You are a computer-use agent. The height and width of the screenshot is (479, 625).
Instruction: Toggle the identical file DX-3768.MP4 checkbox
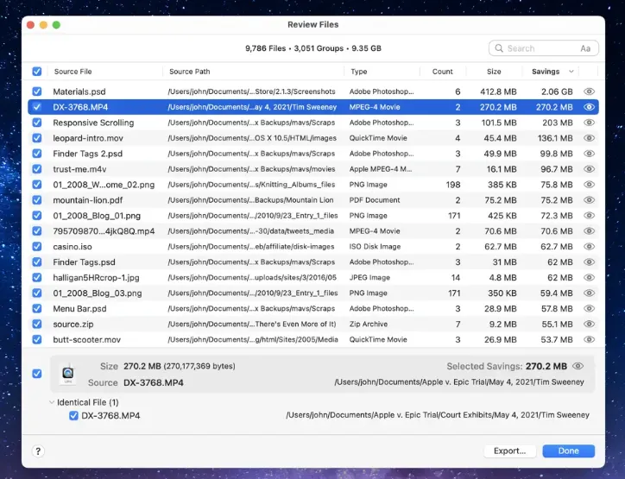pos(73,416)
